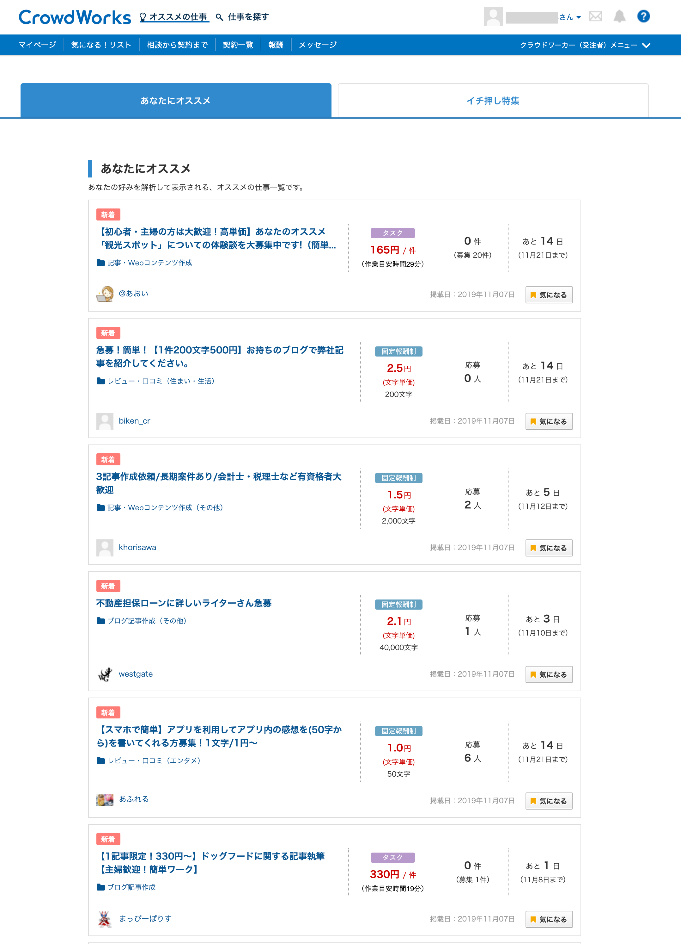681x944 pixels.
Task: Open the mail envelope icon in header
Action: coord(595,16)
